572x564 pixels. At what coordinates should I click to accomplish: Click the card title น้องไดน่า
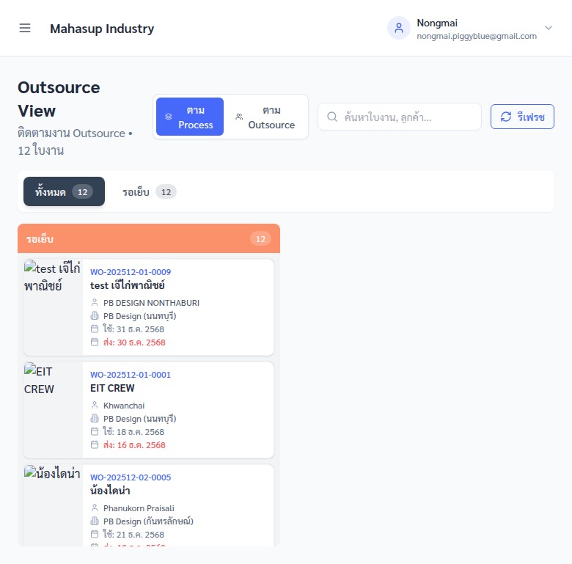[110, 491]
